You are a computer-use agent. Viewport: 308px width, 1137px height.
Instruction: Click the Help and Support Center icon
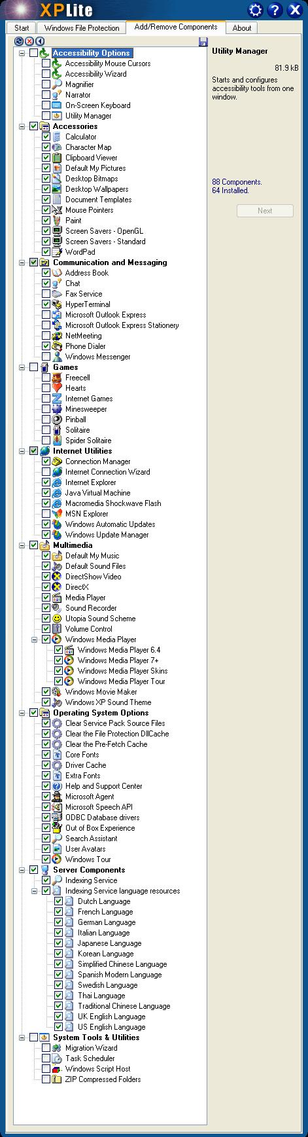tap(58, 786)
